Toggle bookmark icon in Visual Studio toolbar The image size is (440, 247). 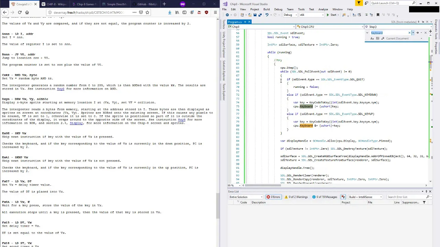point(378,15)
